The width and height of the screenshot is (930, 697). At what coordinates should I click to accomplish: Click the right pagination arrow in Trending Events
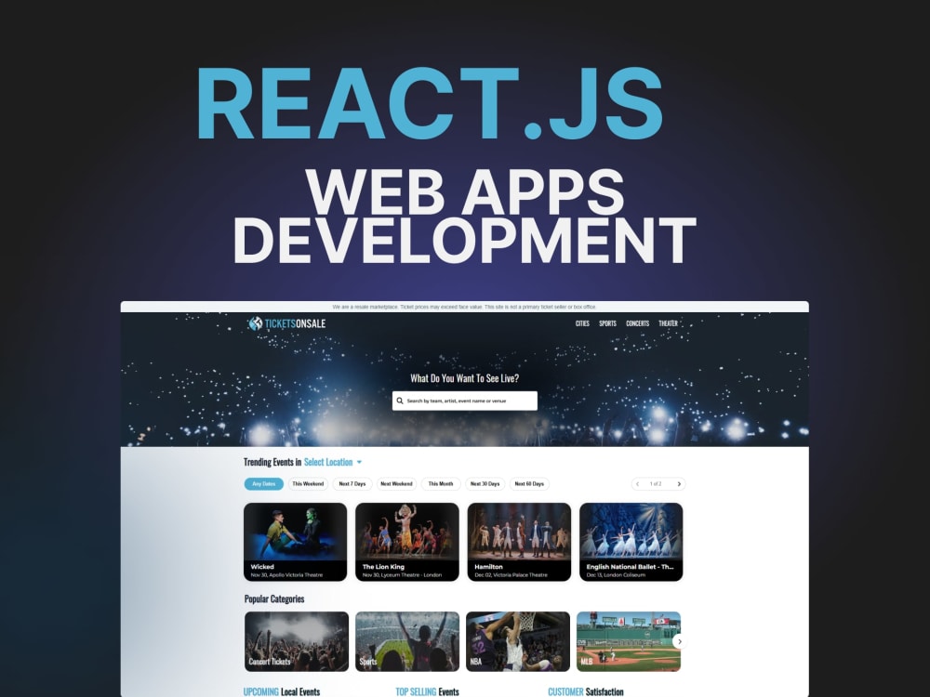679,483
